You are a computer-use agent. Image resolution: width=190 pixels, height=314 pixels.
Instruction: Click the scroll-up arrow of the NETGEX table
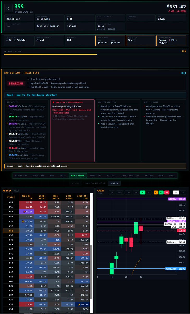[91, 195]
